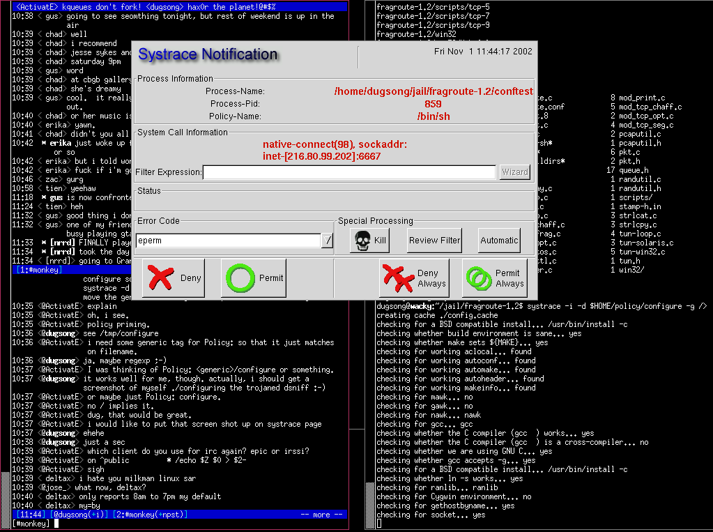Focus the [#monkey] IRC input line
This screenshot has width=713, height=532.
coord(174,524)
